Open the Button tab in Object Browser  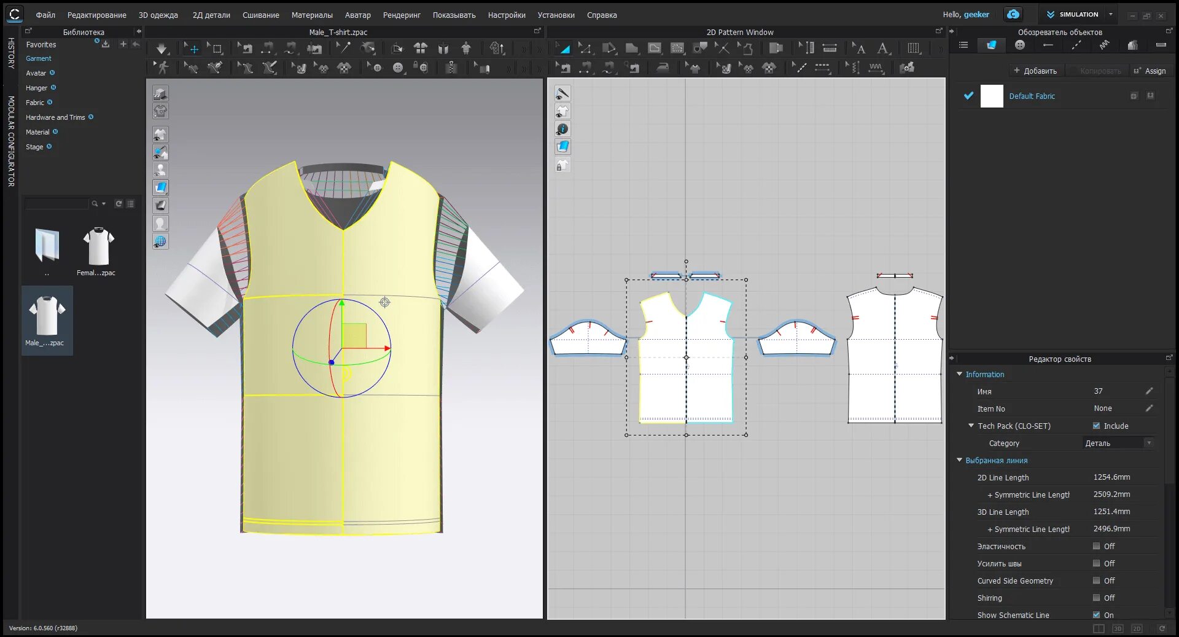(x=1020, y=45)
